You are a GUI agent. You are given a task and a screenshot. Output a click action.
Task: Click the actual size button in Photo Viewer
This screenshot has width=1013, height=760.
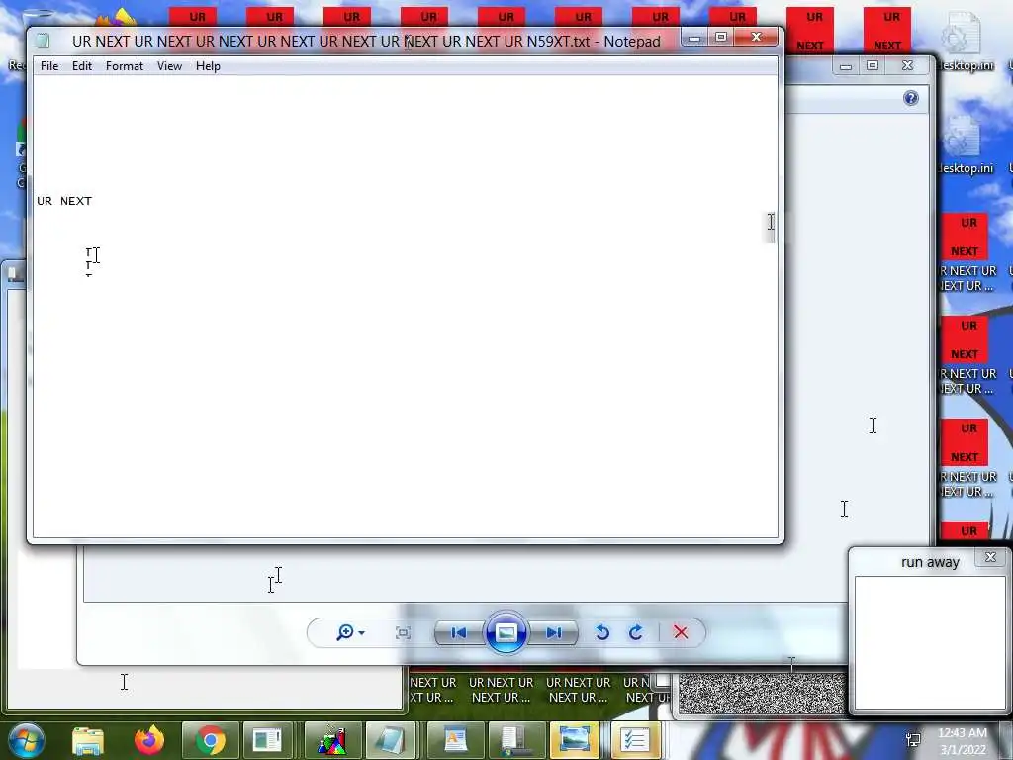tap(403, 632)
